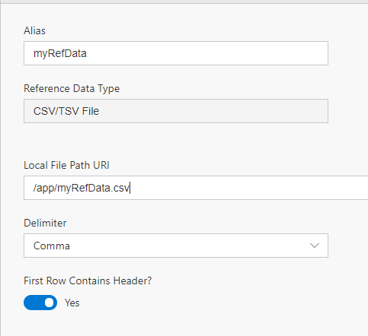Click the Local File Path URI label

point(66,165)
